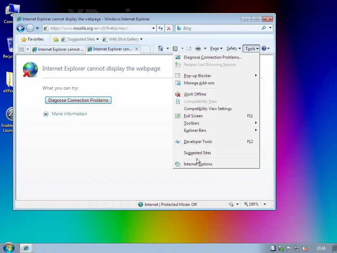Click the Full Screen menu icon
The image size is (337, 253).
[x=178, y=116]
